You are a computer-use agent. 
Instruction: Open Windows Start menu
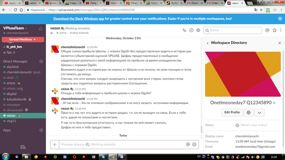tap(5, 157)
